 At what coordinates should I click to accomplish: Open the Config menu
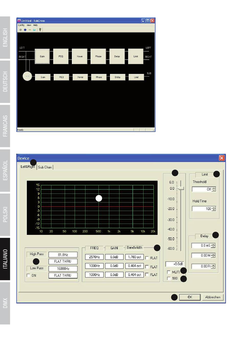(x=21, y=25)
